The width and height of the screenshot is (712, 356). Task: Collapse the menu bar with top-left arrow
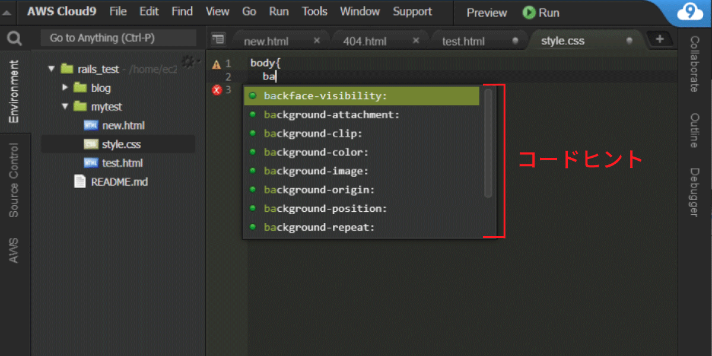click(x=6, y=12)
